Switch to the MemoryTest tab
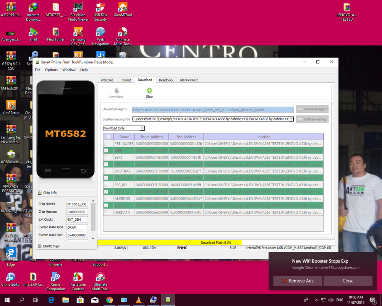Viewport: 382px width, 306px height. pyautogui.click(x=189, y=80)
